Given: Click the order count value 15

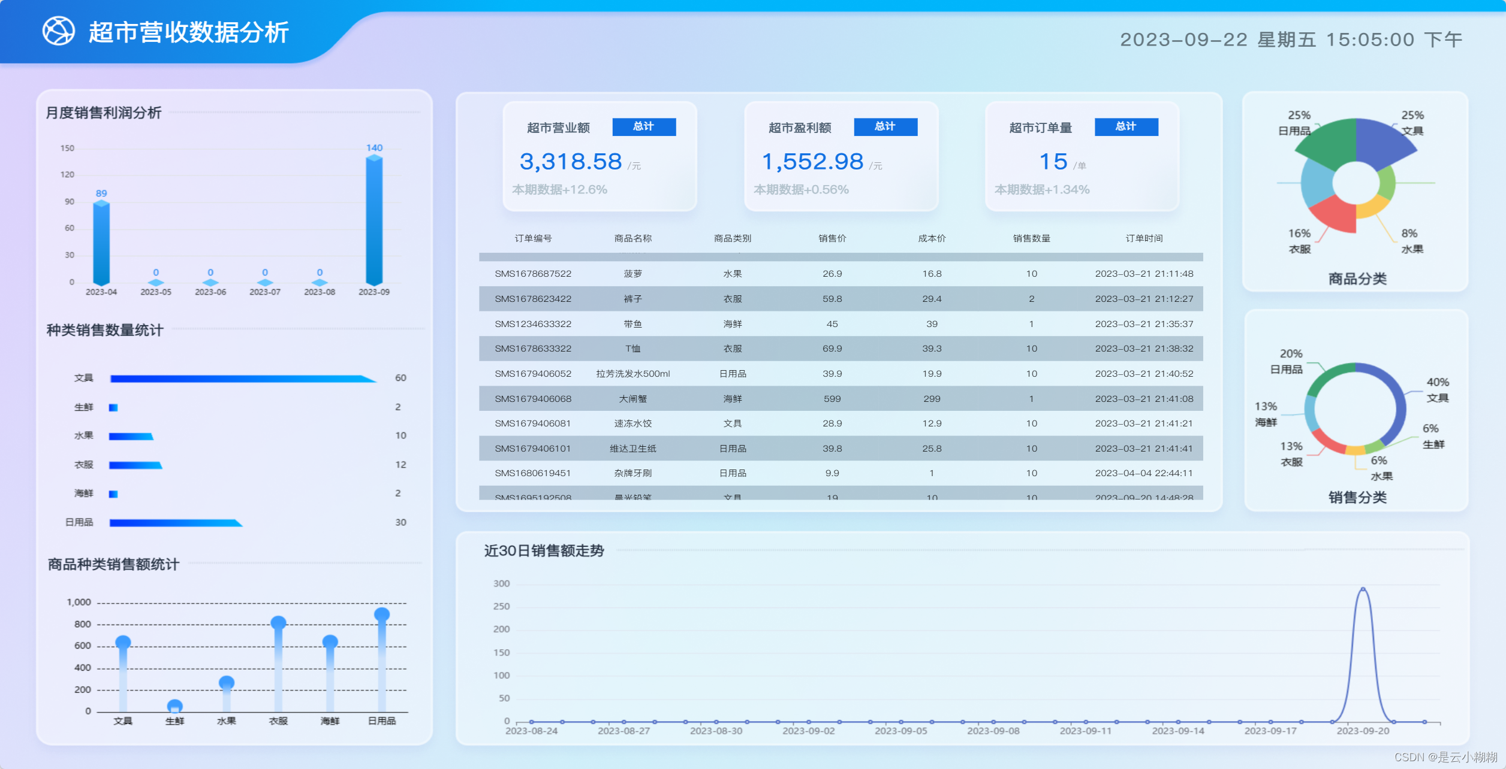Looking at the screenshot, I should tap(1053, 162).
